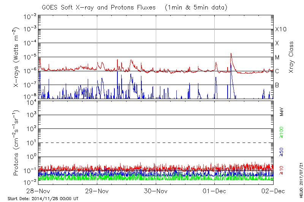Click the Xray Class vertical label
The width and height of the screenshot is (304, 202).
292,57
